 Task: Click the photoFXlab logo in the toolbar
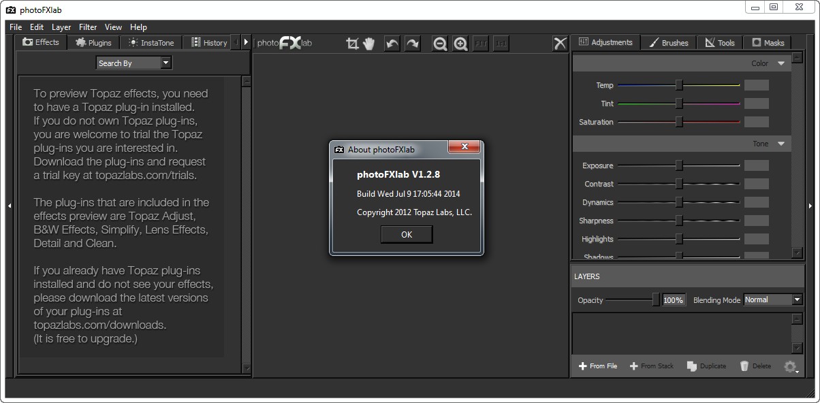(285, 43)
